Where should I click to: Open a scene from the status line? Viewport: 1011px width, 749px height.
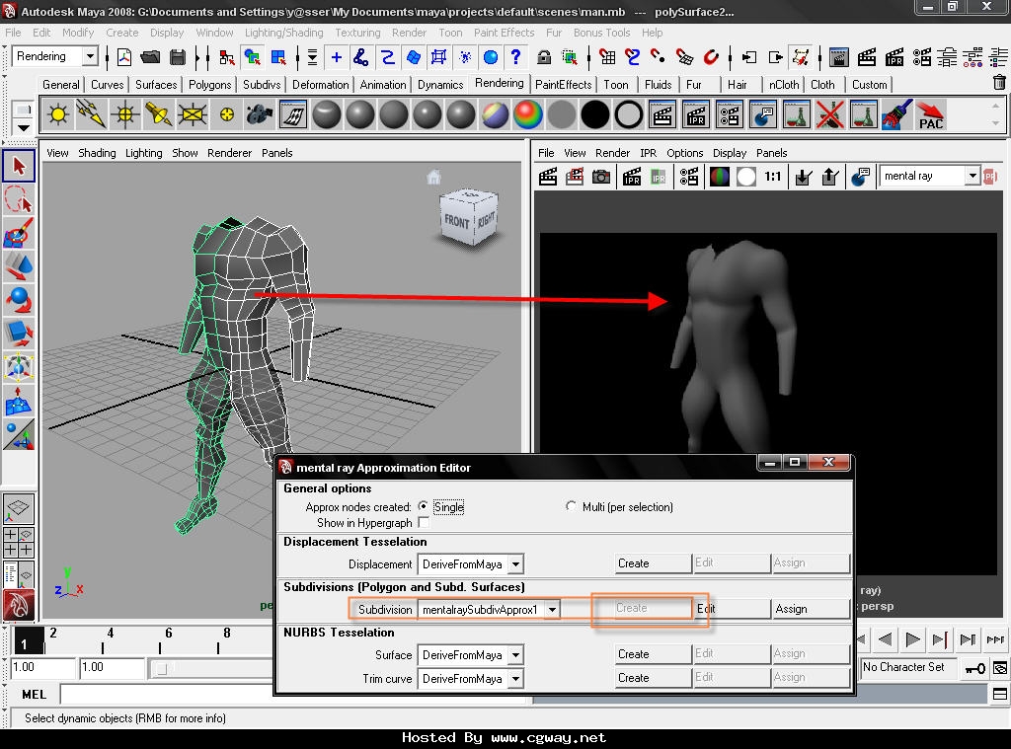tap(150, 57)
